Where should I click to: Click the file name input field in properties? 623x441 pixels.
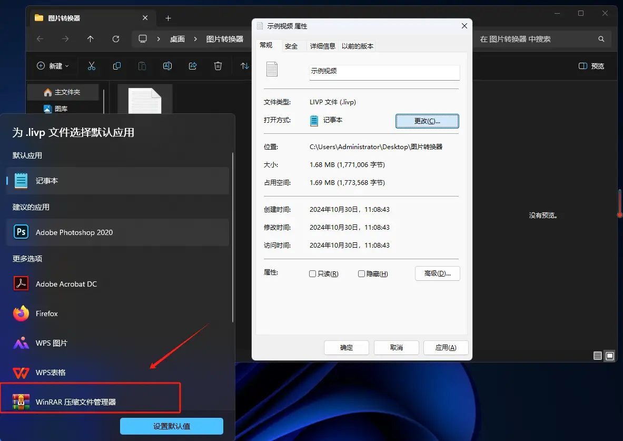coord(384,71)
